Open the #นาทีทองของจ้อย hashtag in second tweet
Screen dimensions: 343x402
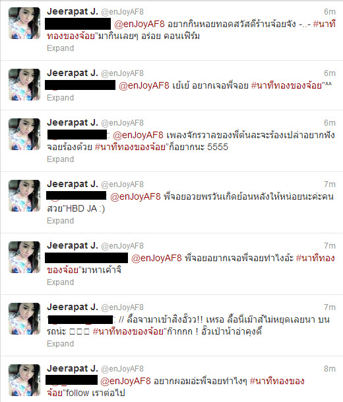(x=286, y=85)
